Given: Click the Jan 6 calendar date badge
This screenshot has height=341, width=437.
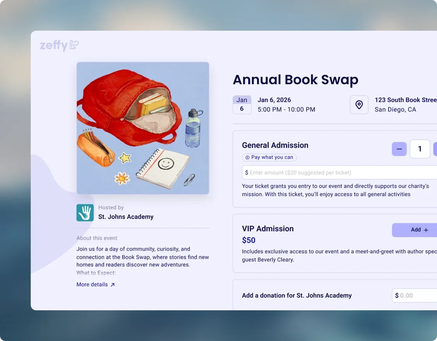Looking at the screenshot, I should (242, 105).
